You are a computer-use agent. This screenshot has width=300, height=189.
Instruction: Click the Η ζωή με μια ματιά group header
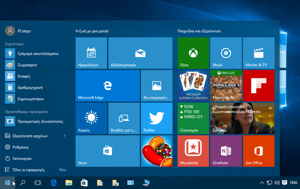[92, 31]
